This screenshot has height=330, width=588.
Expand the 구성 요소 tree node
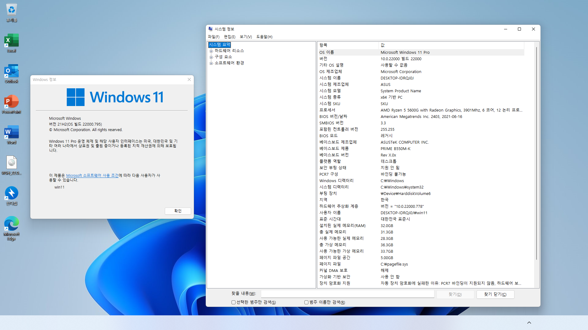pyautogui.click(x=211, y=57)
